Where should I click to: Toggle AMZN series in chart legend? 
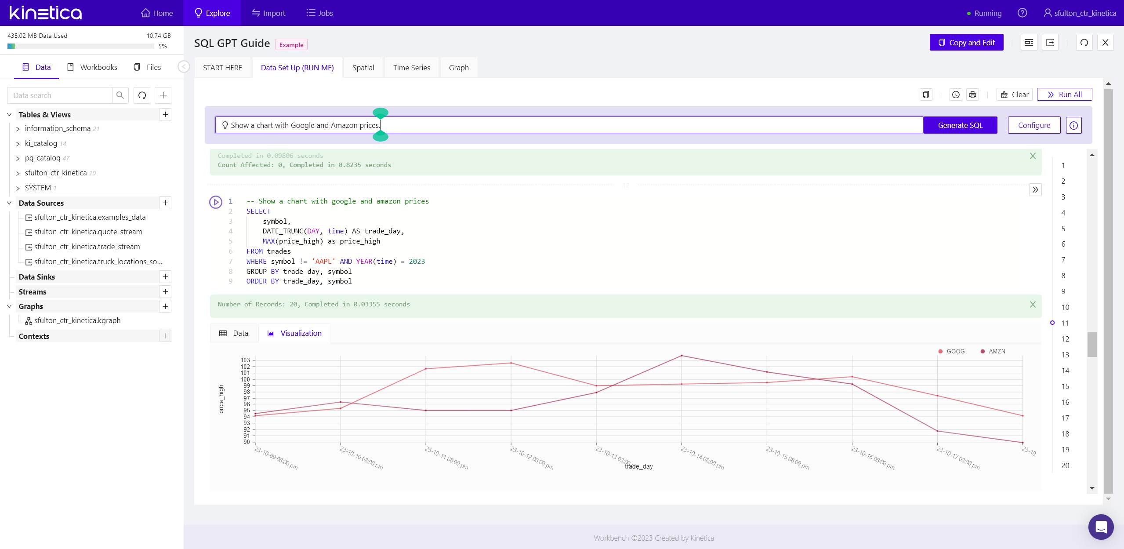992,351
